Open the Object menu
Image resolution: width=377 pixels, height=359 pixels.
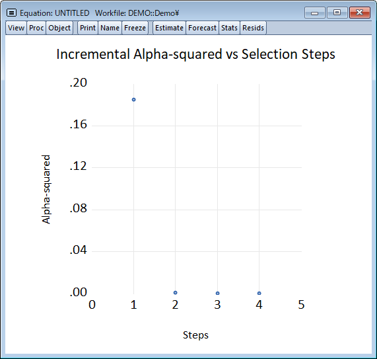click(x=59, y=28)
